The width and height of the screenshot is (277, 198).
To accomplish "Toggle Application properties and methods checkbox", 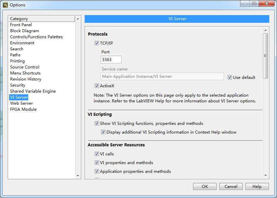I will click(x=97, y=171).
